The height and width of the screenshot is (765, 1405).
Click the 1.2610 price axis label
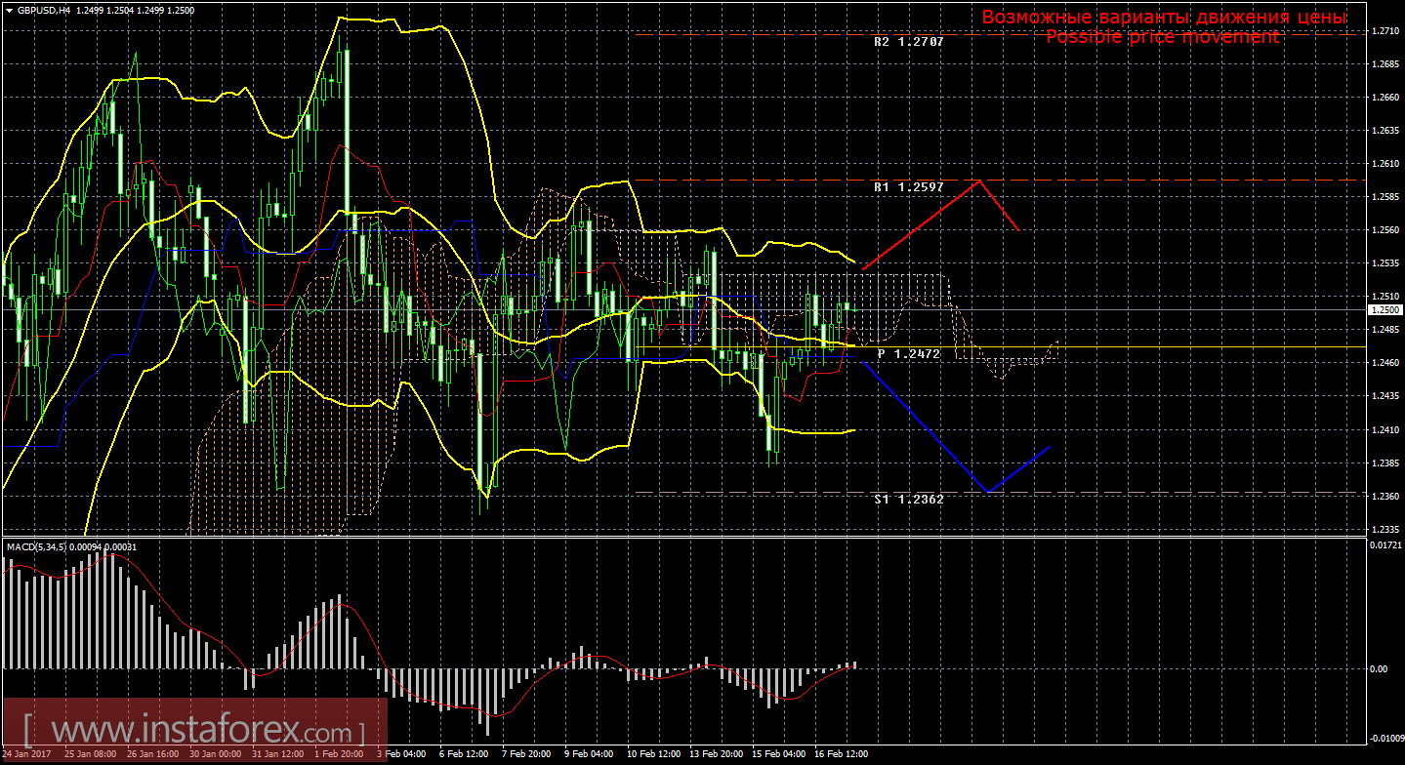click(1384, 164)
